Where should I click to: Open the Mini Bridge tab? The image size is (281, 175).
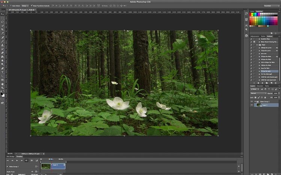[x=11, y=157]
